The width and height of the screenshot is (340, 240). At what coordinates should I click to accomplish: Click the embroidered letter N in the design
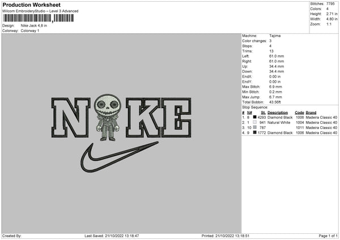pos(71,118)
